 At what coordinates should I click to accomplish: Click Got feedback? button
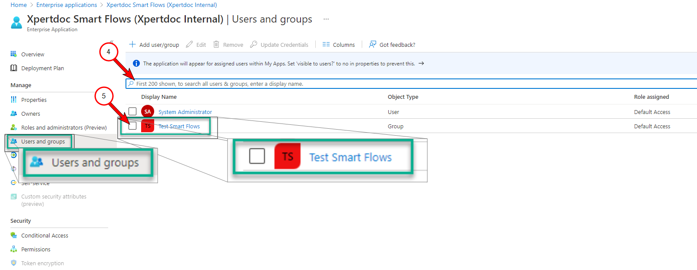tap(392, 45)
